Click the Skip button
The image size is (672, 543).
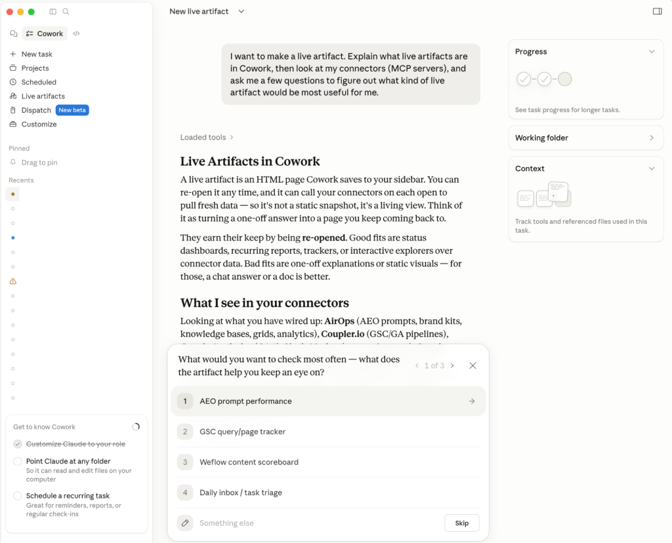coord(461,523)
